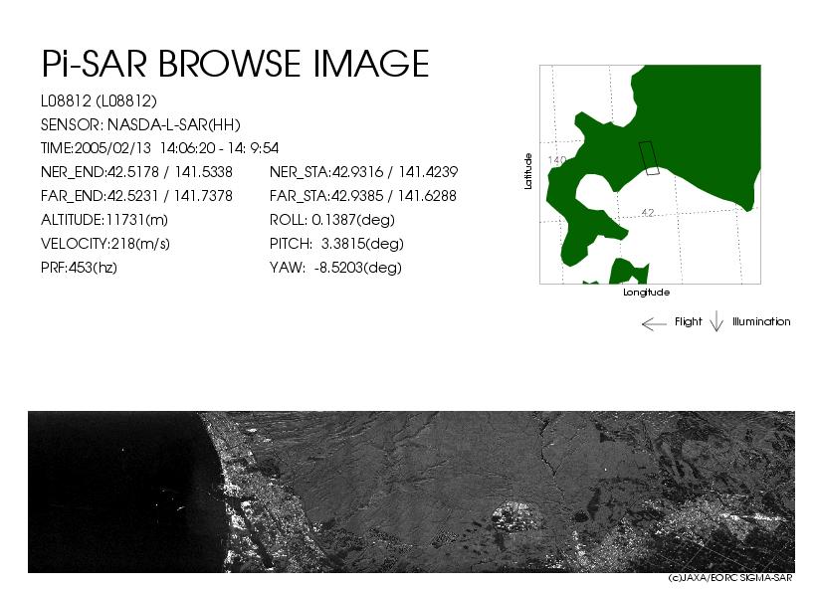Select the NER_END:42.5178 / 141.5338 value
Screen dimensions: 818x592
[136, 172]
